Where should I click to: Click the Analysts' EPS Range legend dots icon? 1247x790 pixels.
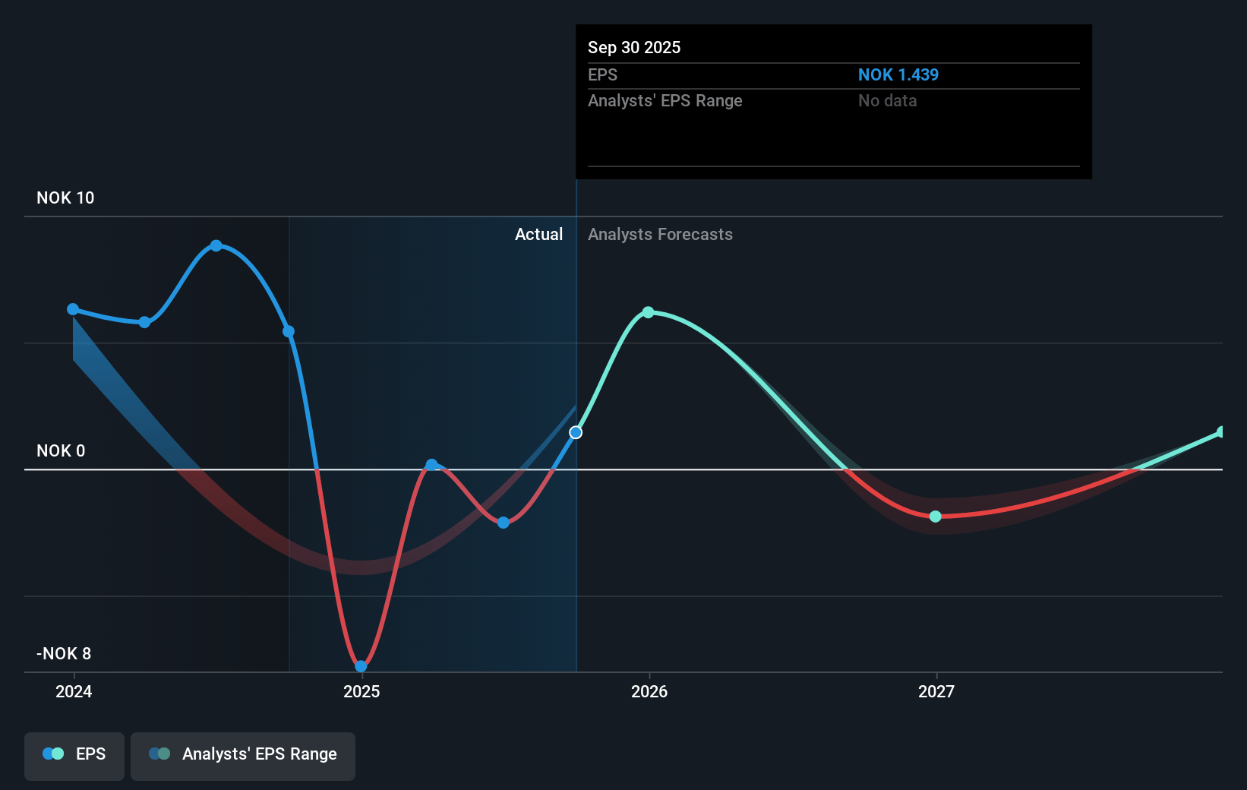[159, 754]
